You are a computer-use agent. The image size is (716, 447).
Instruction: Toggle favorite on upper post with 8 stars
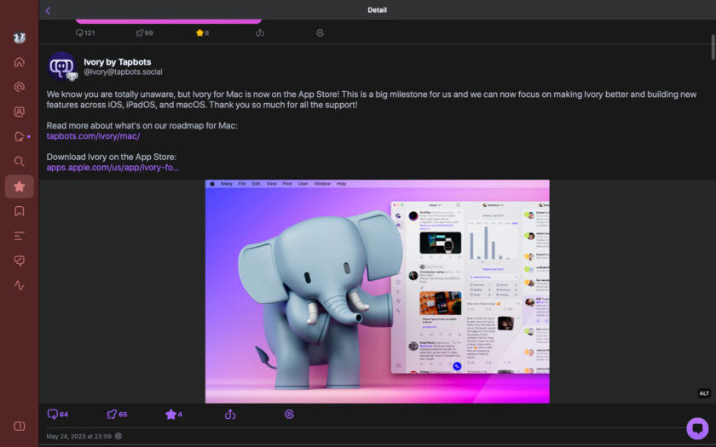pos(202,33)
